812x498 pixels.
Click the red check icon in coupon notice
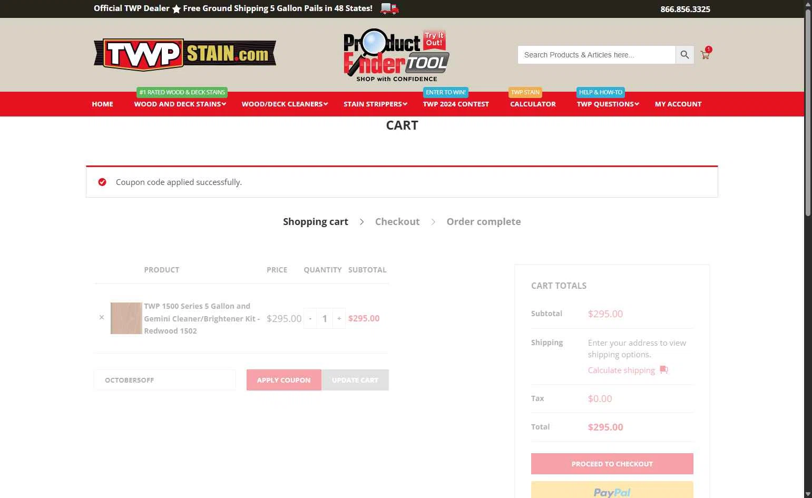point(102,182)
